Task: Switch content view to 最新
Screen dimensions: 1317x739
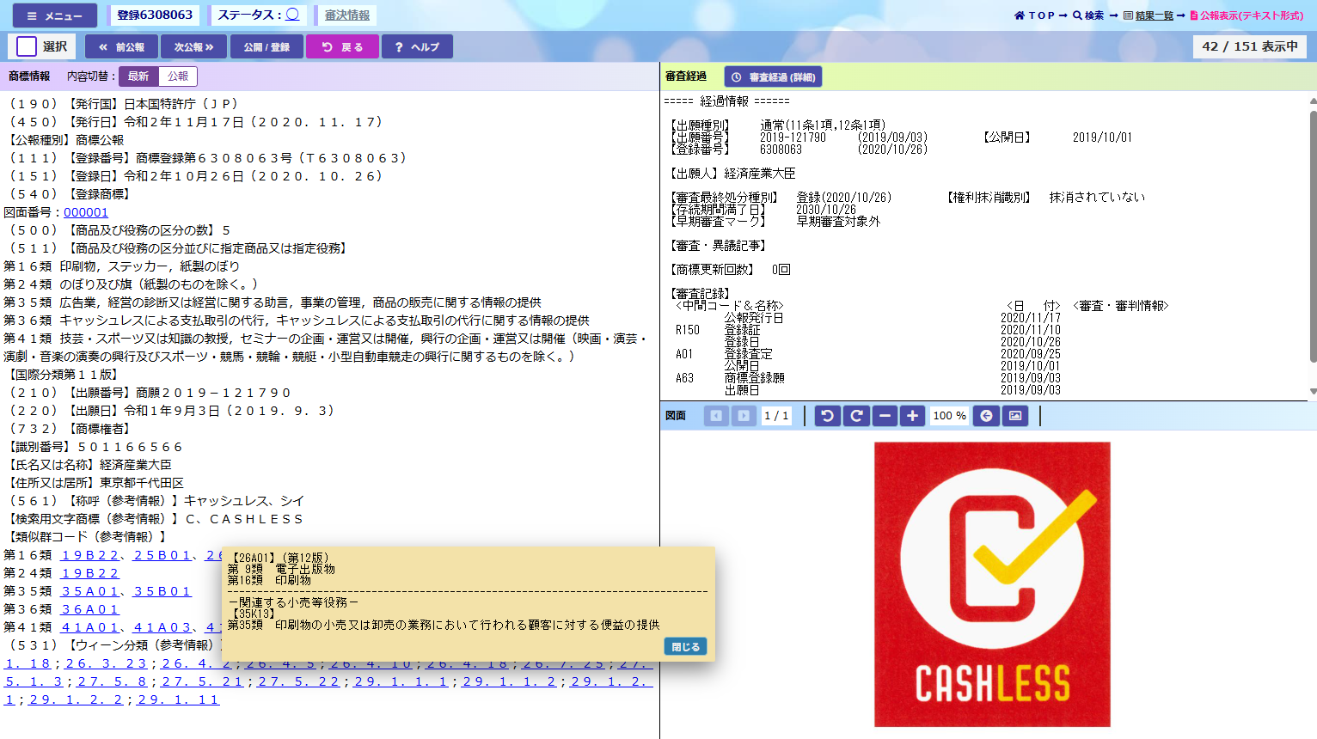Action: (138, 76)
